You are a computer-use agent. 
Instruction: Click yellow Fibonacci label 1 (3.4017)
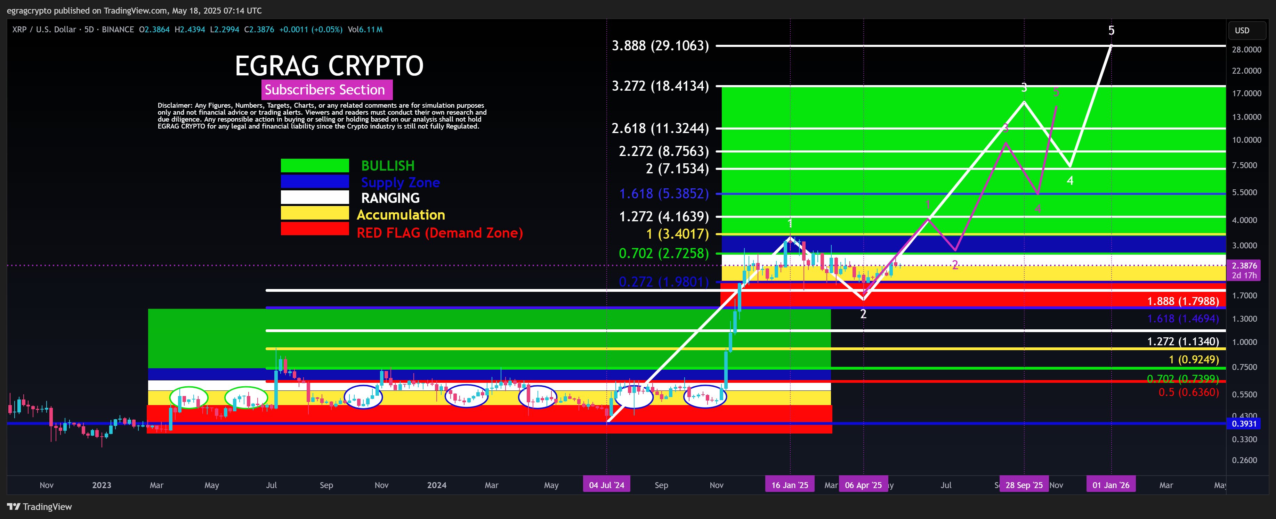tap(677, 234)
